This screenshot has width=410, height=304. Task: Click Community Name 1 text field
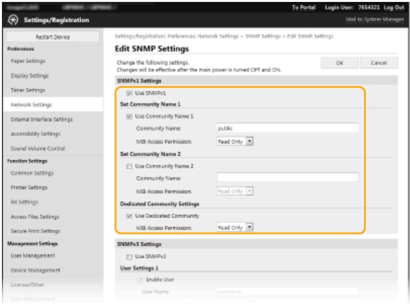pos(287,128)
